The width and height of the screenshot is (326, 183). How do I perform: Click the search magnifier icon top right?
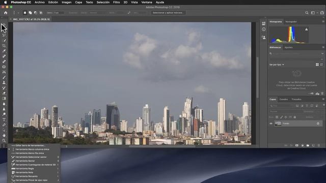pos(307,13)
